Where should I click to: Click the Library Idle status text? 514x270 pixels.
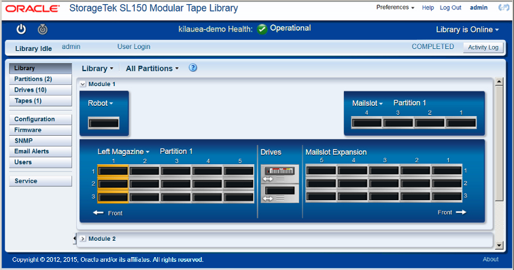coord(33,48)
